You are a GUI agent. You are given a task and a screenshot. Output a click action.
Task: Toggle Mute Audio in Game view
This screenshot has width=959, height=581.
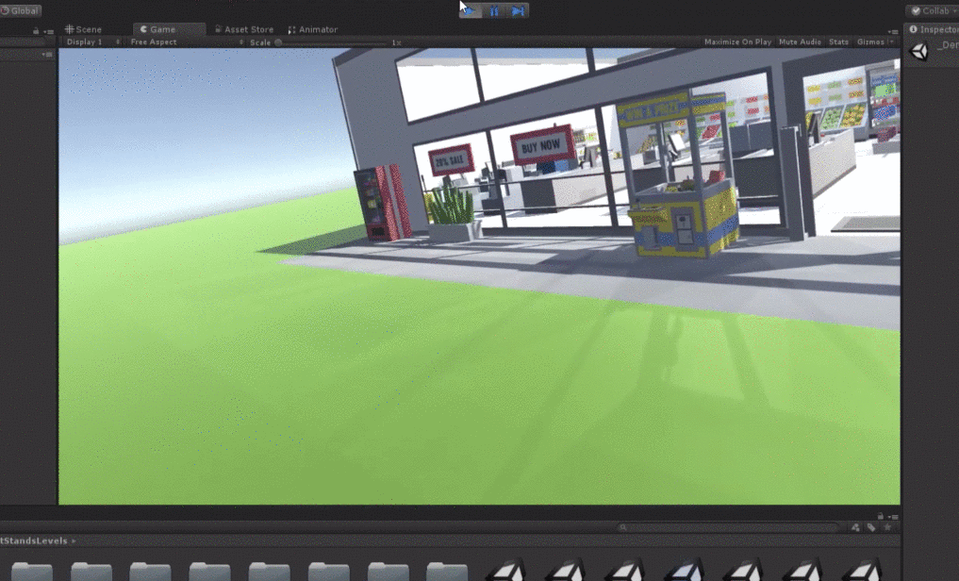pyautogui.click(x=800, y=42)
